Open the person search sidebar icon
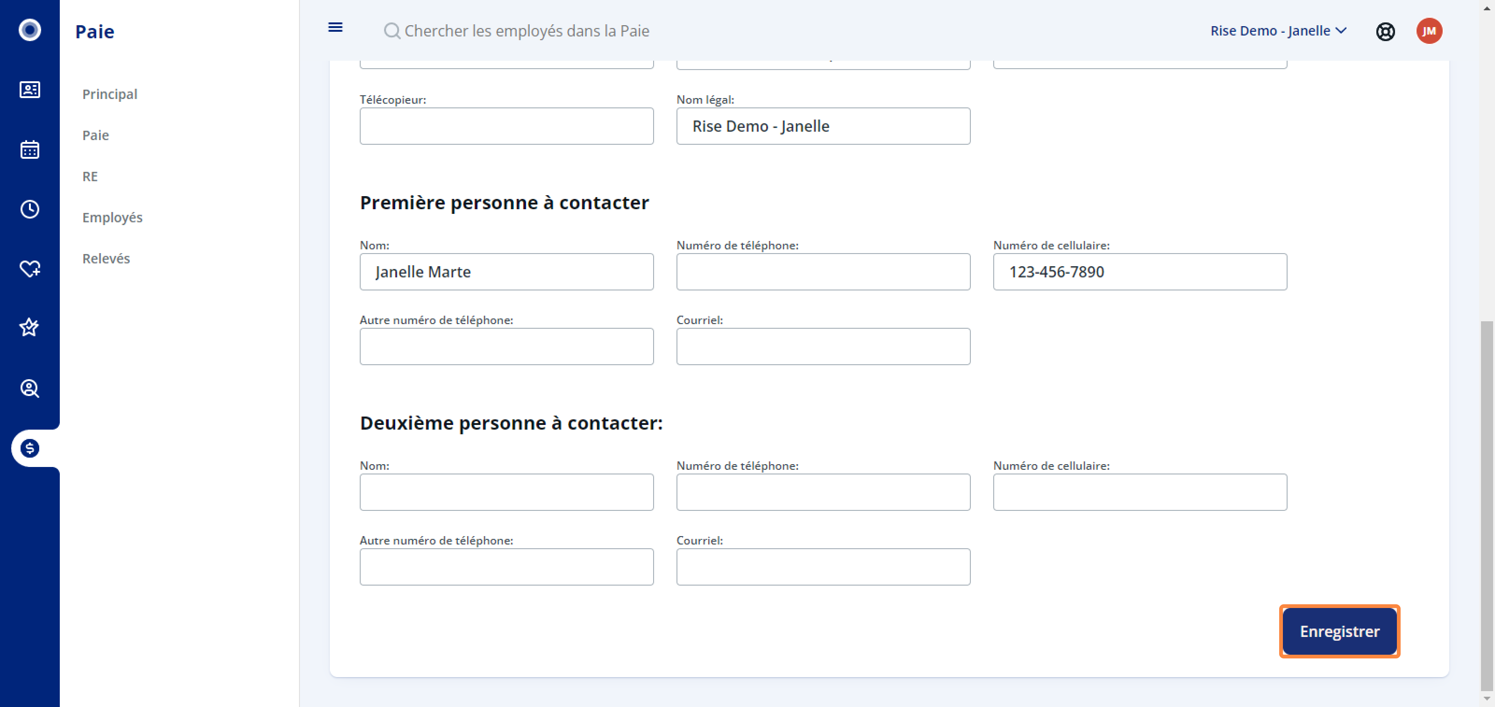Image resolution: width=1495 pixels, height=707 pixels. [29, 388]
